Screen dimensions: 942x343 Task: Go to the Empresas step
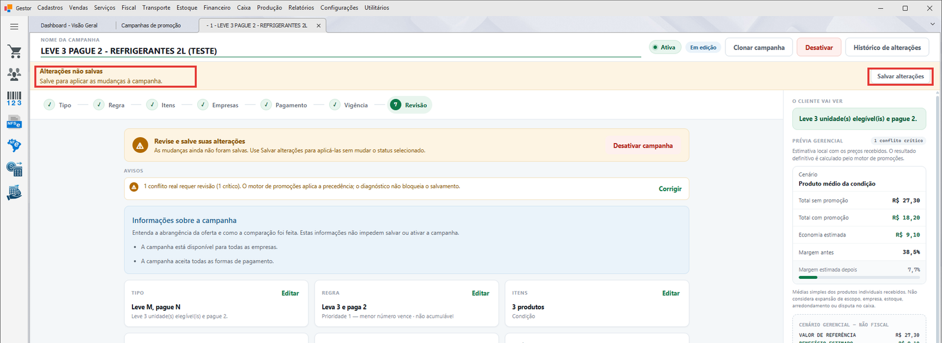(218, 105)
